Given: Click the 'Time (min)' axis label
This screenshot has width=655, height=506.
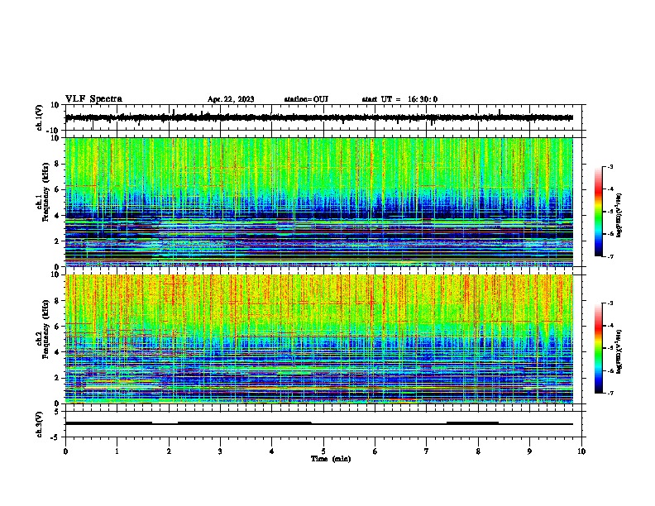Looking at the screenshot, I should click(331, 459).
